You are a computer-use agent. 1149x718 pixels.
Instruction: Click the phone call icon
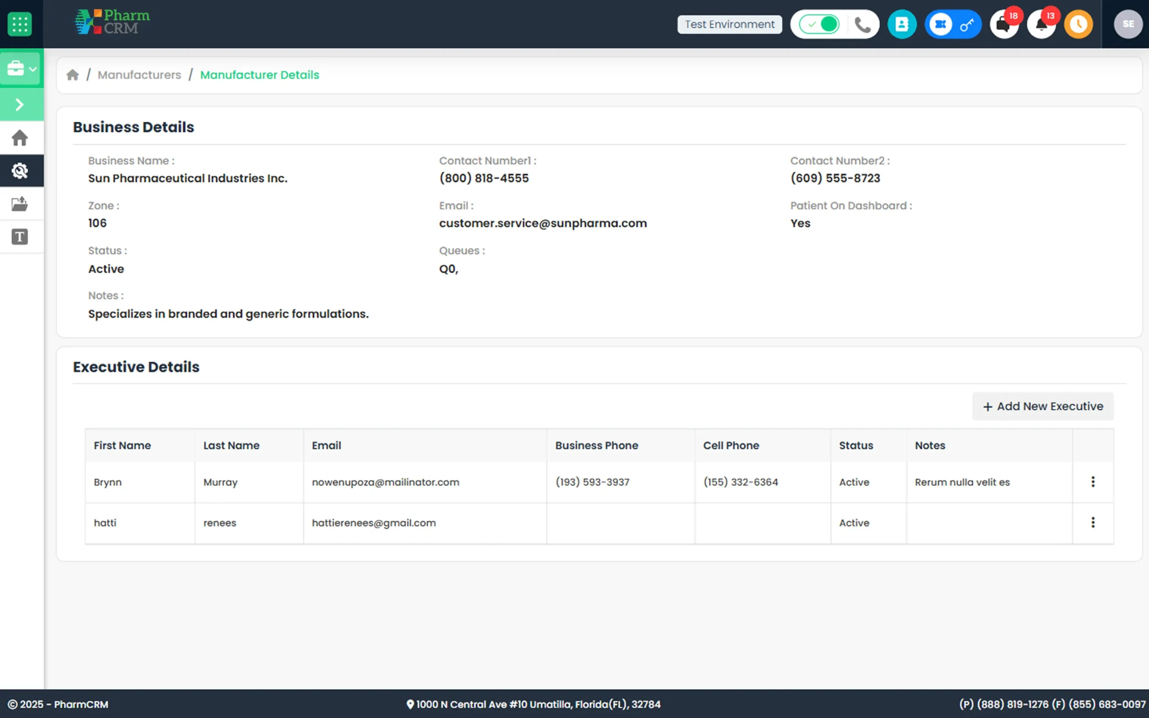pos(862,24)
